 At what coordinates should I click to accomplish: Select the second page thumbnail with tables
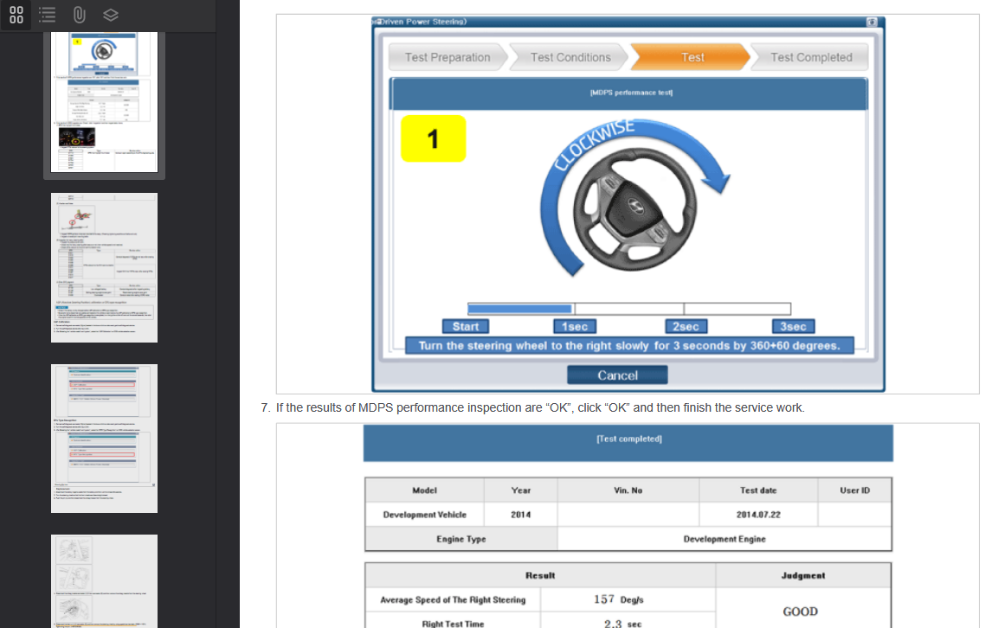click(105, 267)
